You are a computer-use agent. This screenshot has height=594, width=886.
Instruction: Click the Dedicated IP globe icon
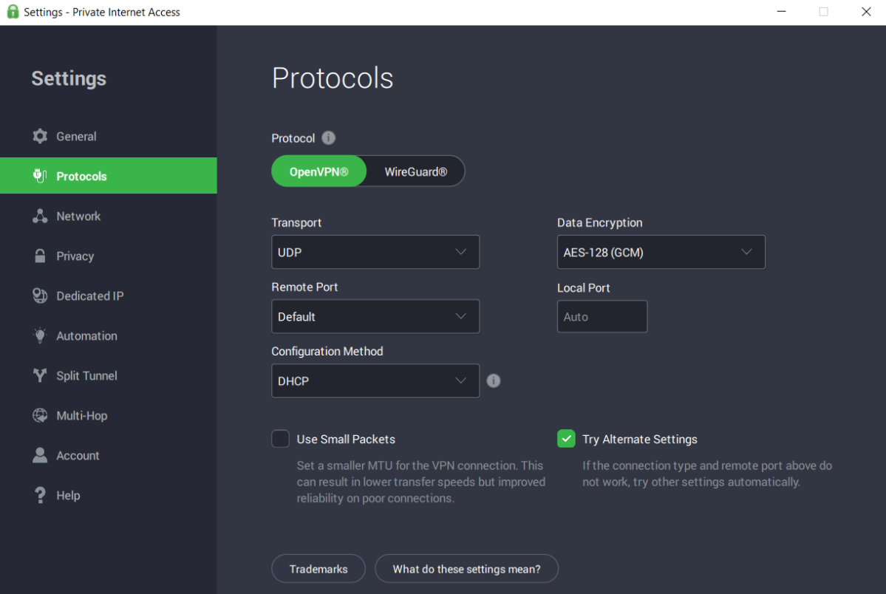tap(40, 296)
